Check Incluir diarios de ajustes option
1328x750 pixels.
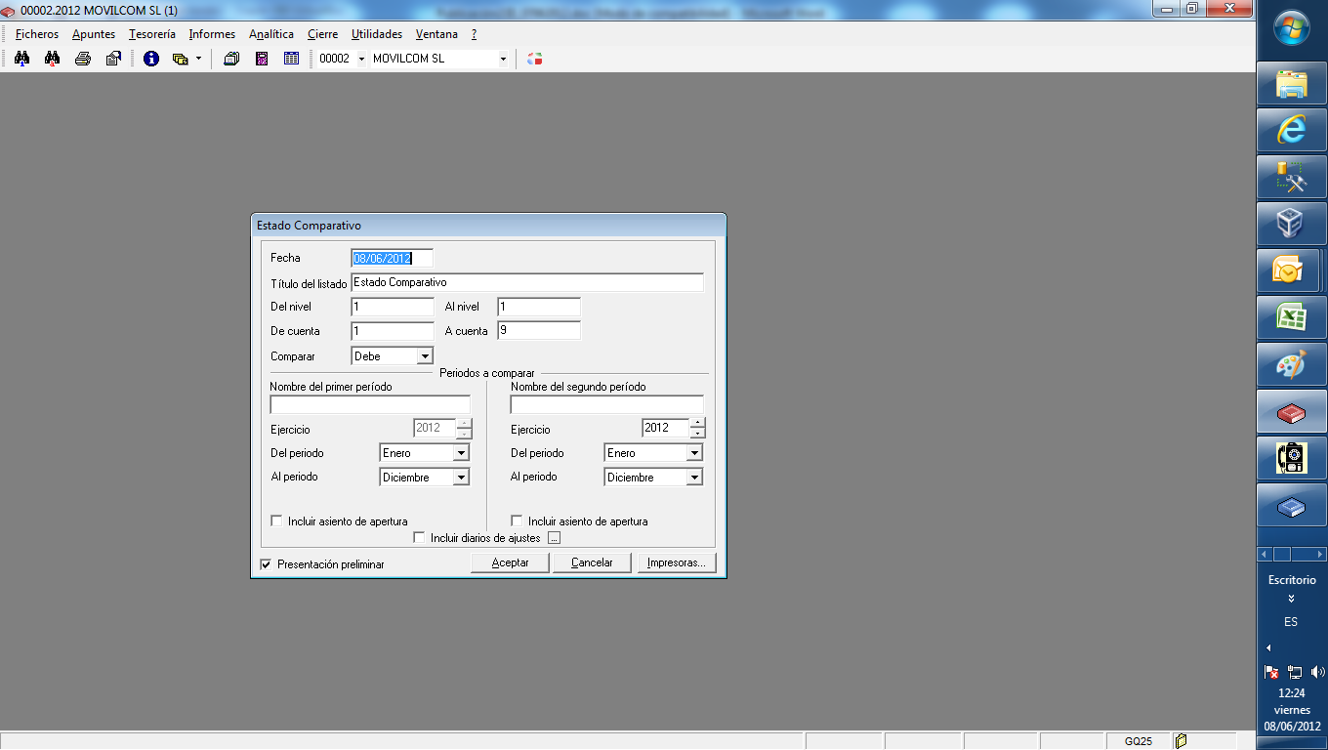point(420,538)
